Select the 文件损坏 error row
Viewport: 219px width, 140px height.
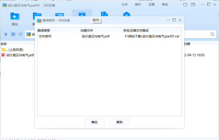point(109,36)
